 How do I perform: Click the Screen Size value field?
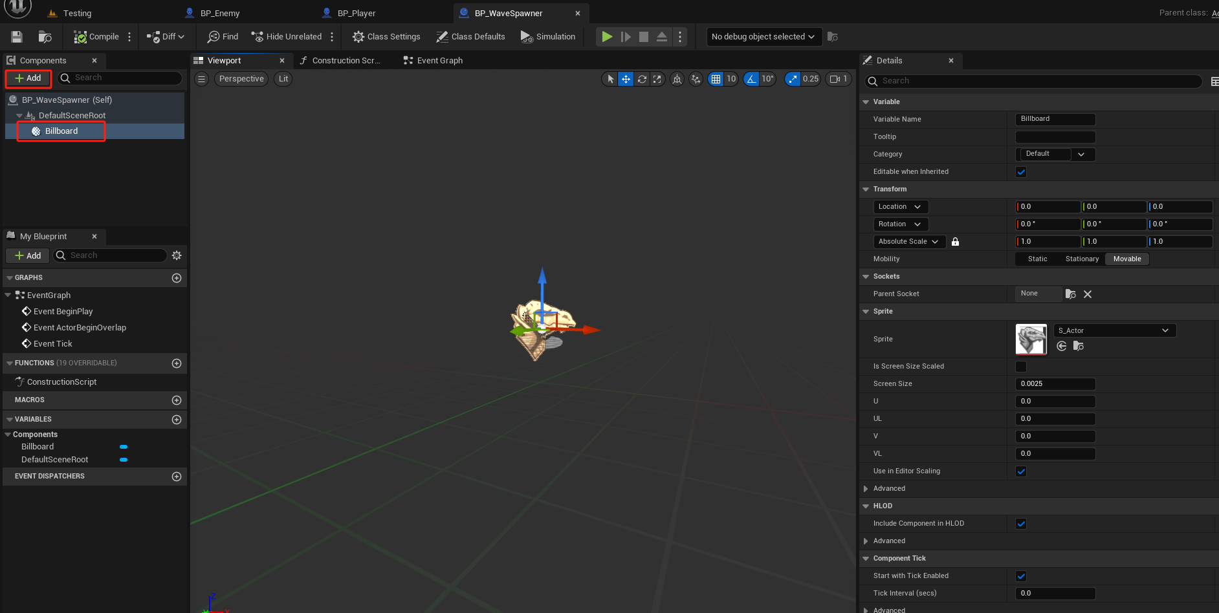coord(1055,384)
